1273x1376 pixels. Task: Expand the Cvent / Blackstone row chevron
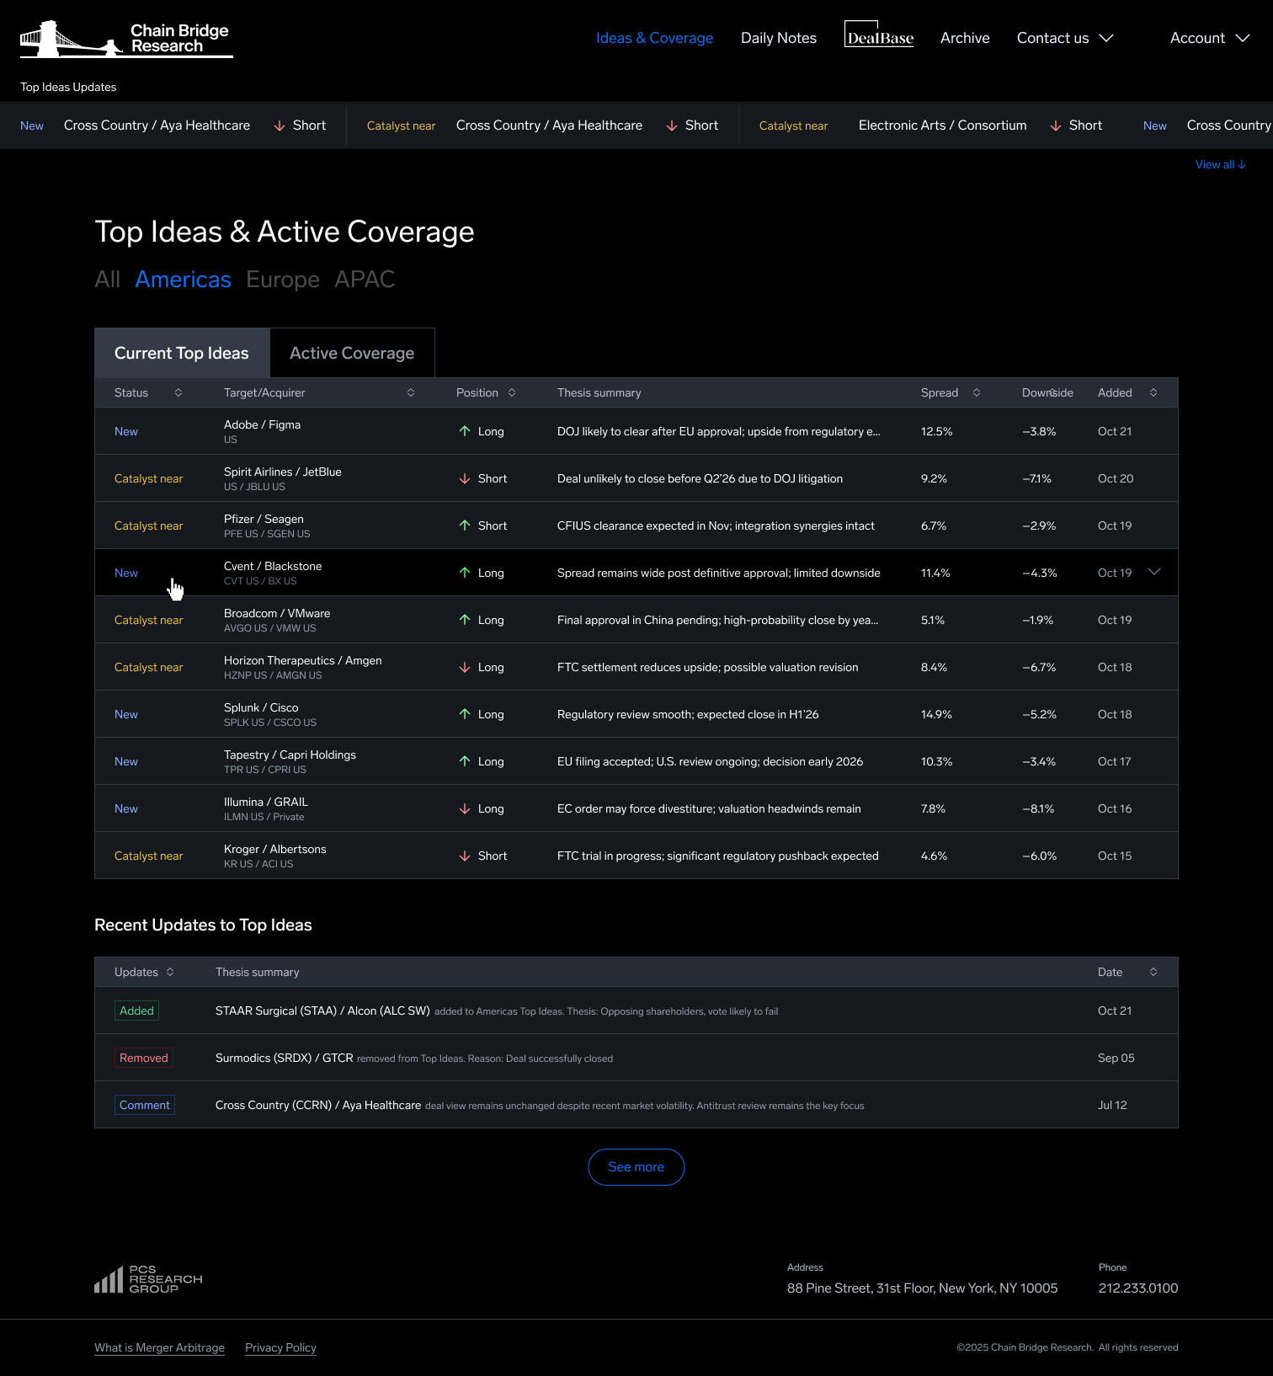(1154, 572)
